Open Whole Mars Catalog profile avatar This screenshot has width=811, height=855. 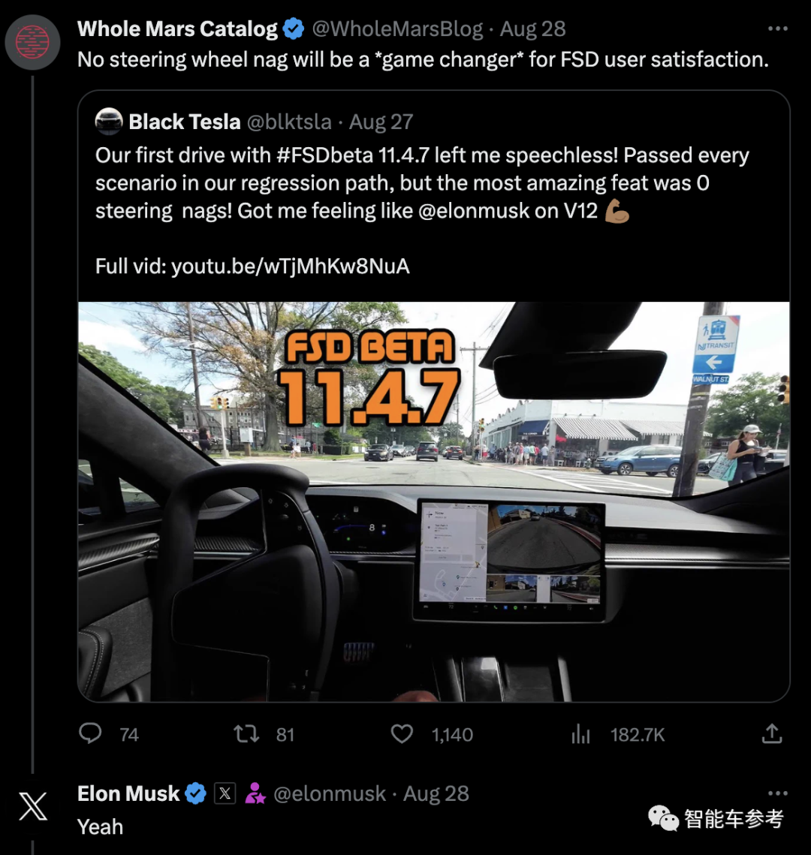coord(33,43)
